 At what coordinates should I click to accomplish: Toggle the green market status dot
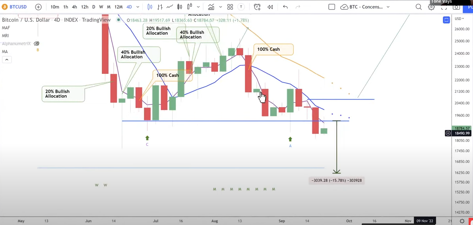[118, 20]
